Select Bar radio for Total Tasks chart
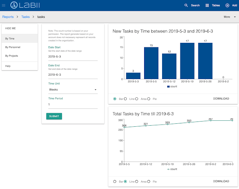 tap(115, 182)
